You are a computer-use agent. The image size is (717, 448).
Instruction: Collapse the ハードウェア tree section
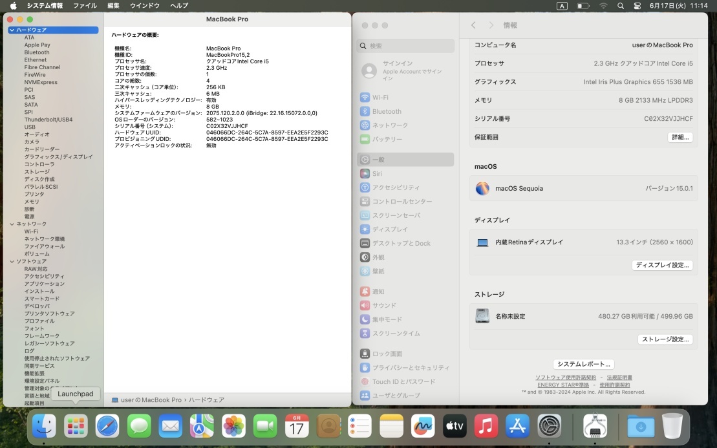(12, 30)
